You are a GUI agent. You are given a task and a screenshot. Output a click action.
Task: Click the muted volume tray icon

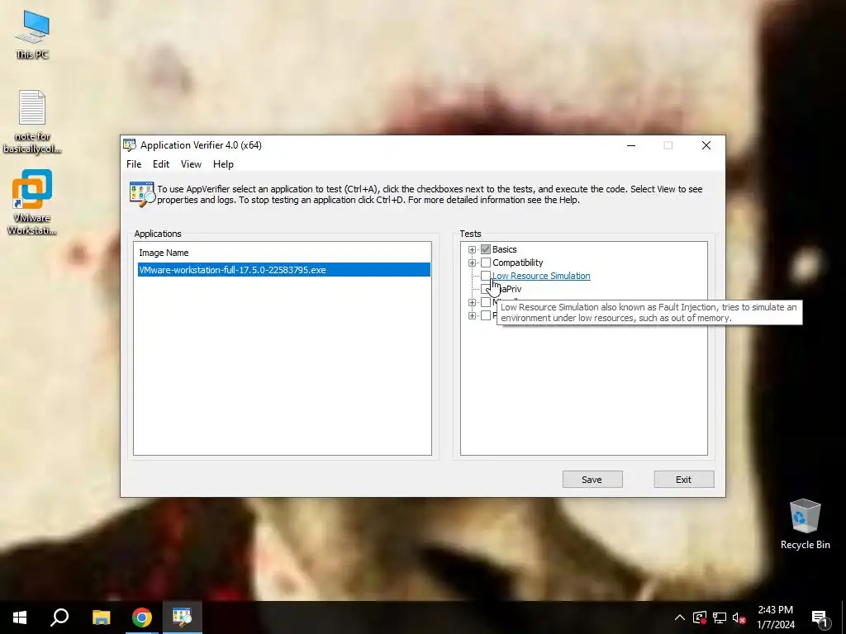pyautogui.click(x=739, y=617)
